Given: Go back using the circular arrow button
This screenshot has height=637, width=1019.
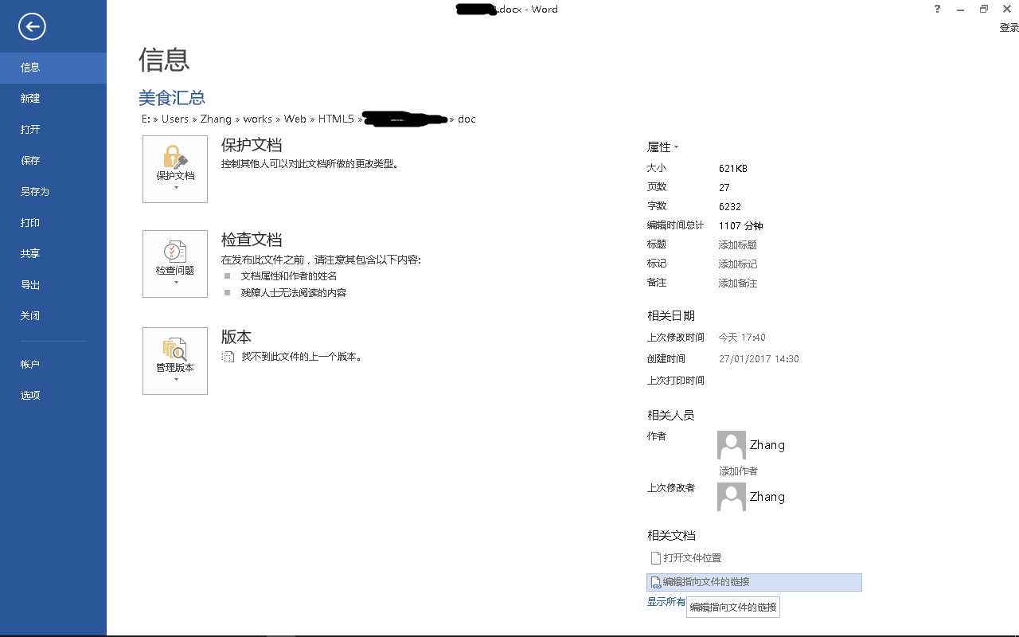Looking at the screenshot, I should click(32, 27).
